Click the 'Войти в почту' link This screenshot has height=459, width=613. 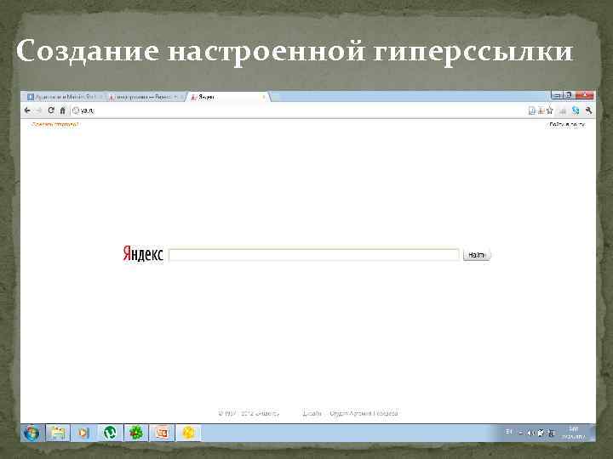click(x=567, y=124)
